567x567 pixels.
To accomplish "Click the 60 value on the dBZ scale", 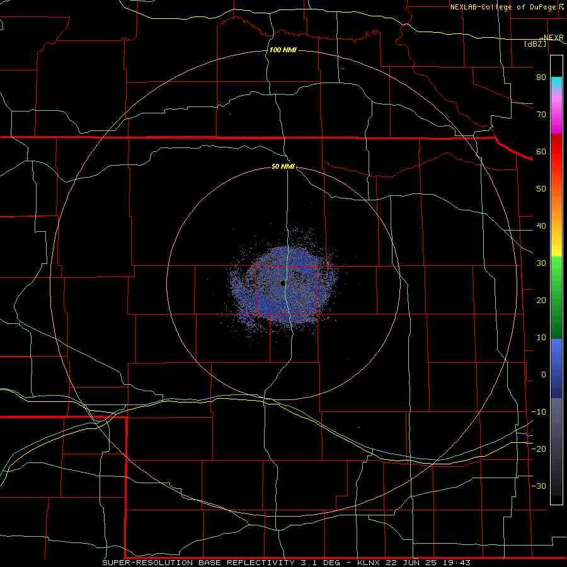I will click(x=541, y=151).
